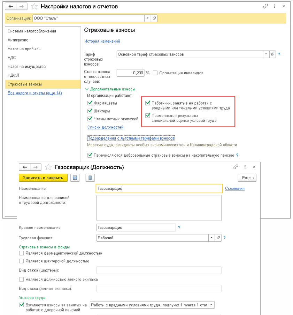Add Настройки налогов и отчетов to favorites star
This screenshot has height=315, width=293.
[x=34, y=7]
